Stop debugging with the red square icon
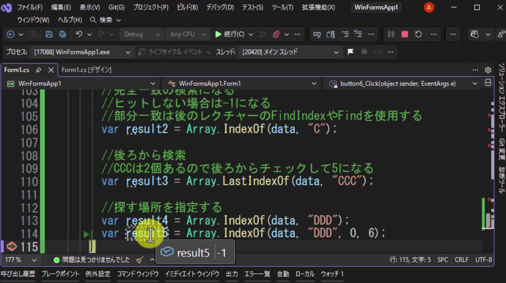 point(405,34)
